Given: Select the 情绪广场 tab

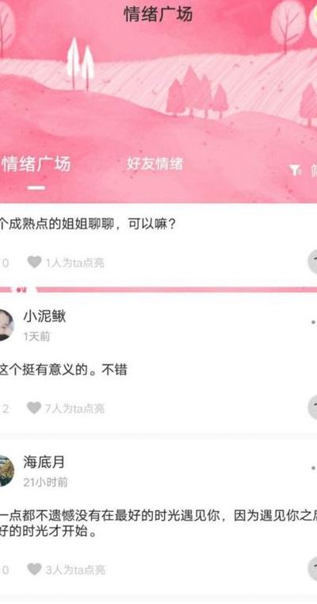Looking at the screenshot, I should tap(36, 165).
